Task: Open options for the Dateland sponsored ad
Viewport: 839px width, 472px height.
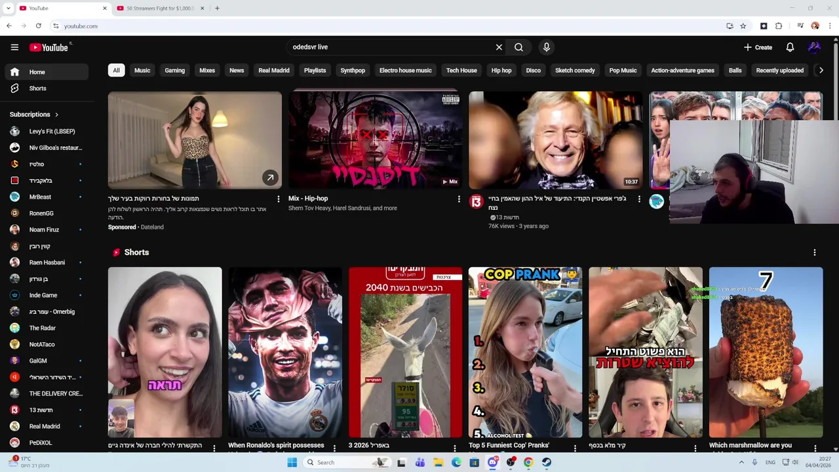Action: 278,199
